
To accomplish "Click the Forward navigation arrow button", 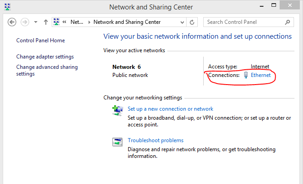I will pos(25,22).
